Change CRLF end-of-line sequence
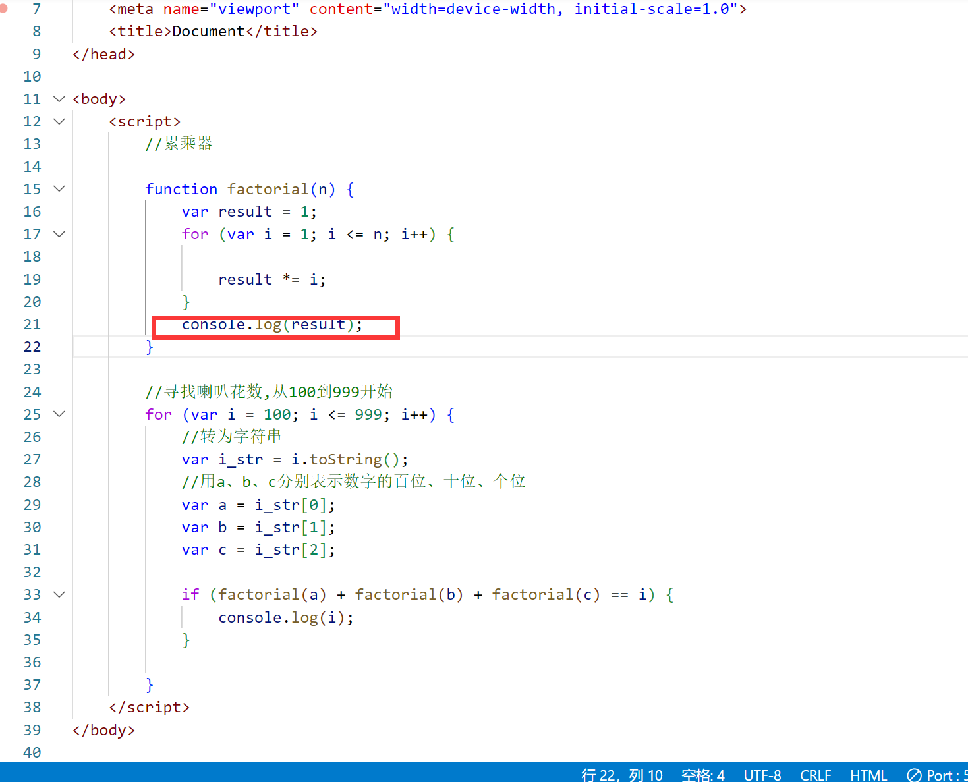The width and height of the screenshot is (968, 782). click(816, 775)
